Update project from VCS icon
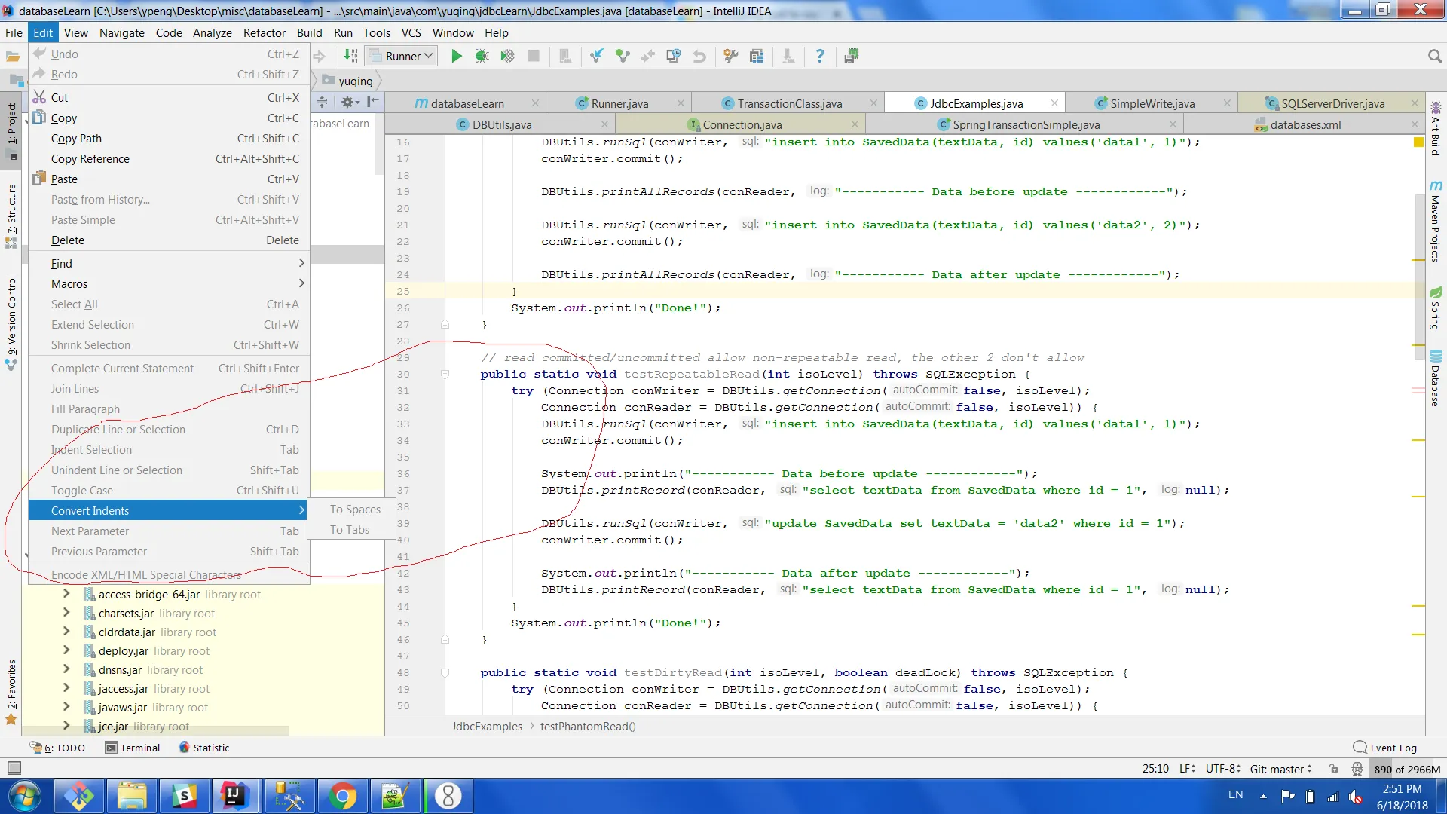 [x=597, y=57]
